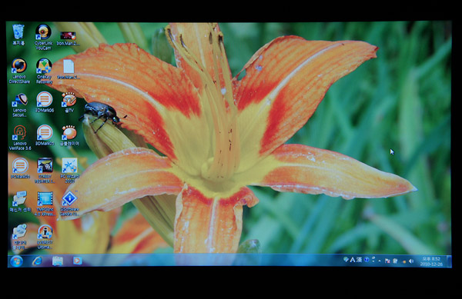
Task: Select the Iron.Man.2 video file icon
Action: pos(69,38)
